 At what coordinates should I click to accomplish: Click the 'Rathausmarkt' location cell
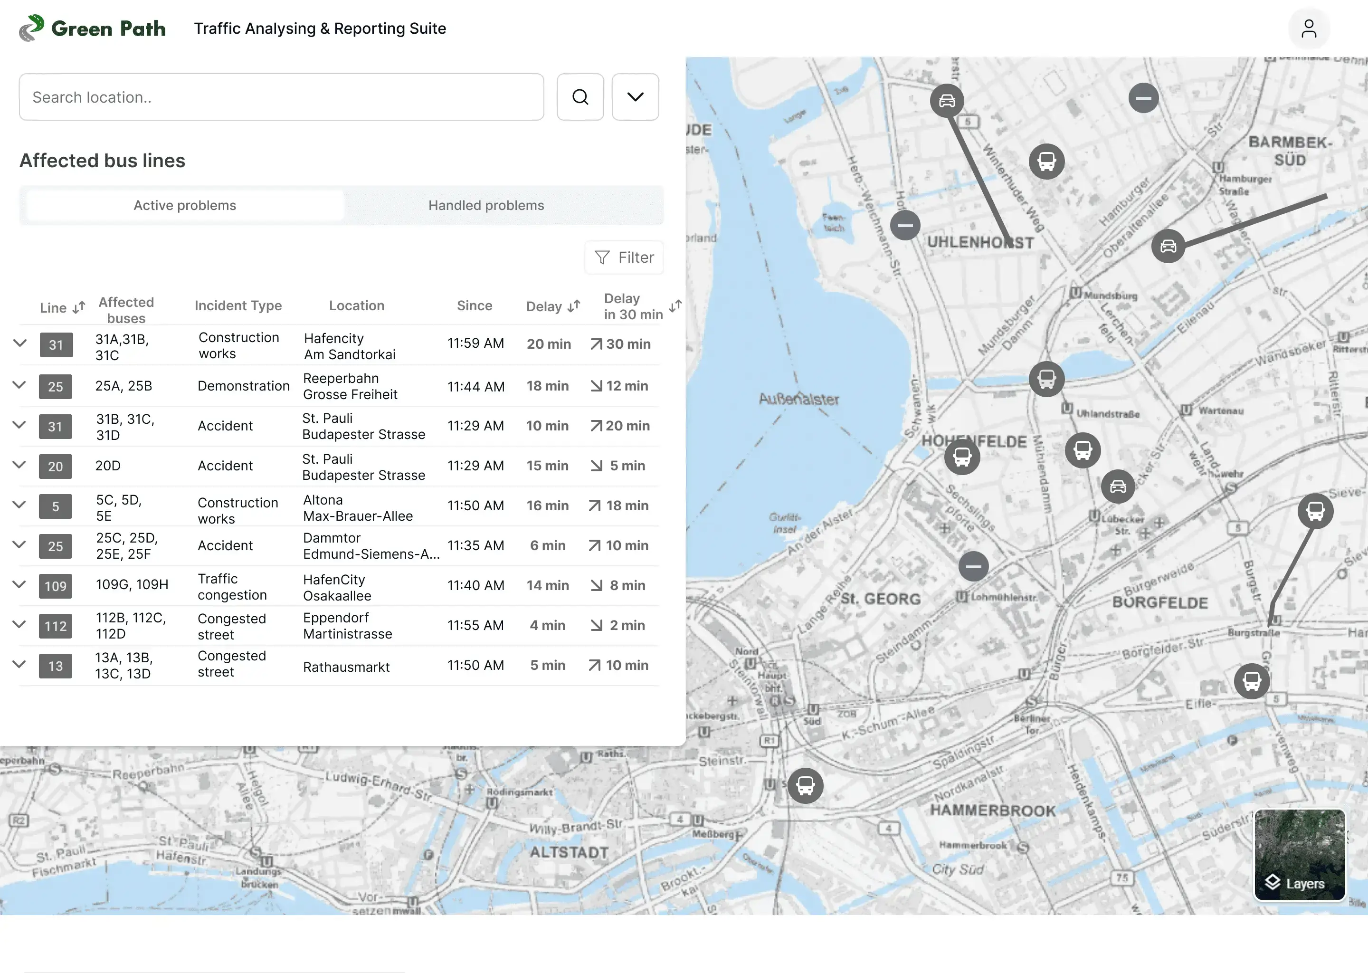pos(346,667)
